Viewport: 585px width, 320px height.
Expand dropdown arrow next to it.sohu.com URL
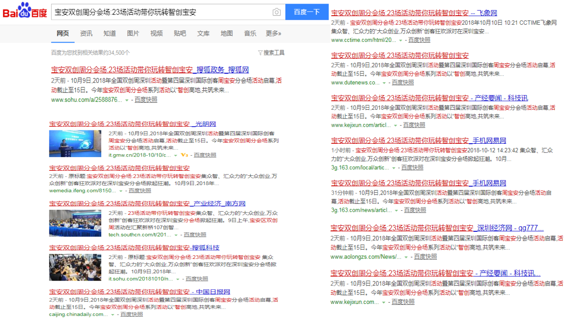[178, 279]
